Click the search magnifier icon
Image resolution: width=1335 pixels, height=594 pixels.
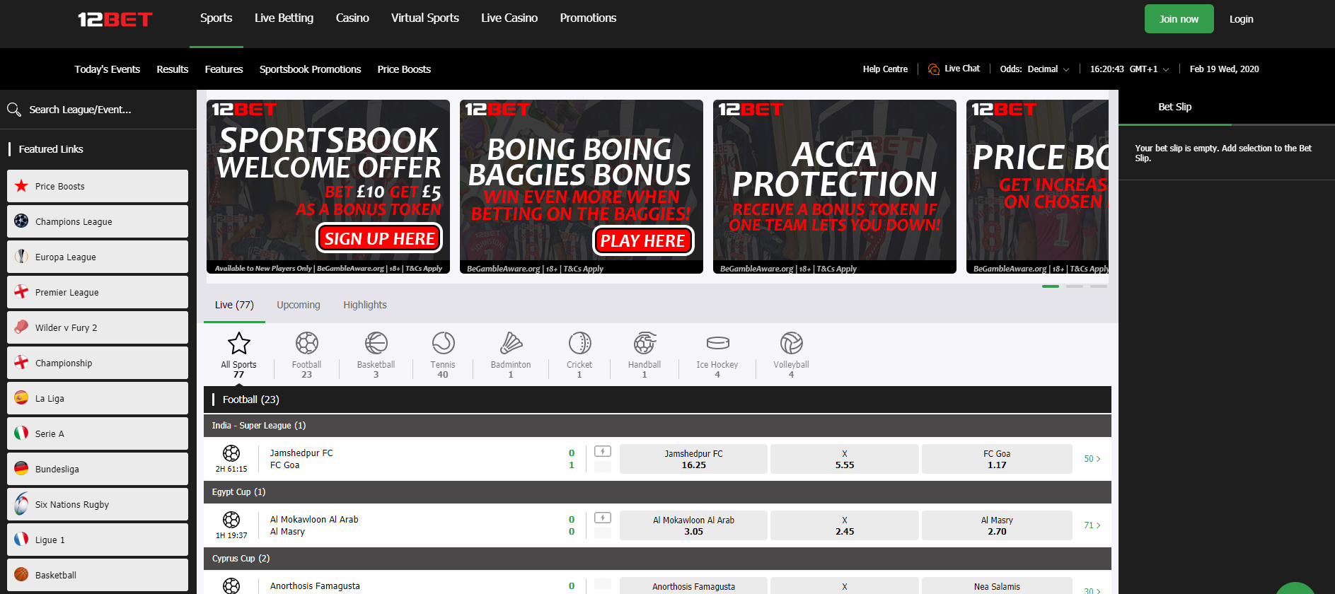click(14, 110)
